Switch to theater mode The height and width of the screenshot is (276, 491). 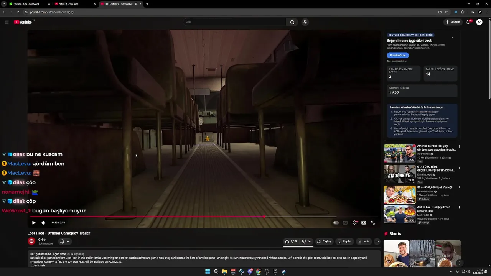pyautogui.click(x=364, y=223)
